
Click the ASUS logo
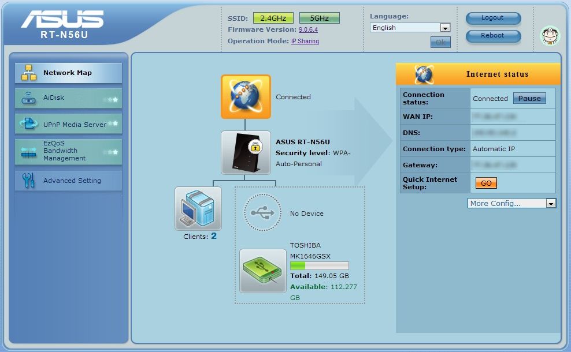point(62,20)
